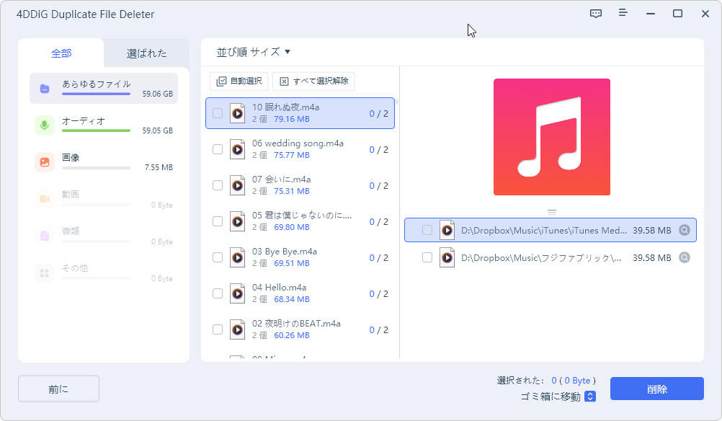Select the 画像 category icon
The height and width of the screenshot is (421, 722).
tap(45, 162)
